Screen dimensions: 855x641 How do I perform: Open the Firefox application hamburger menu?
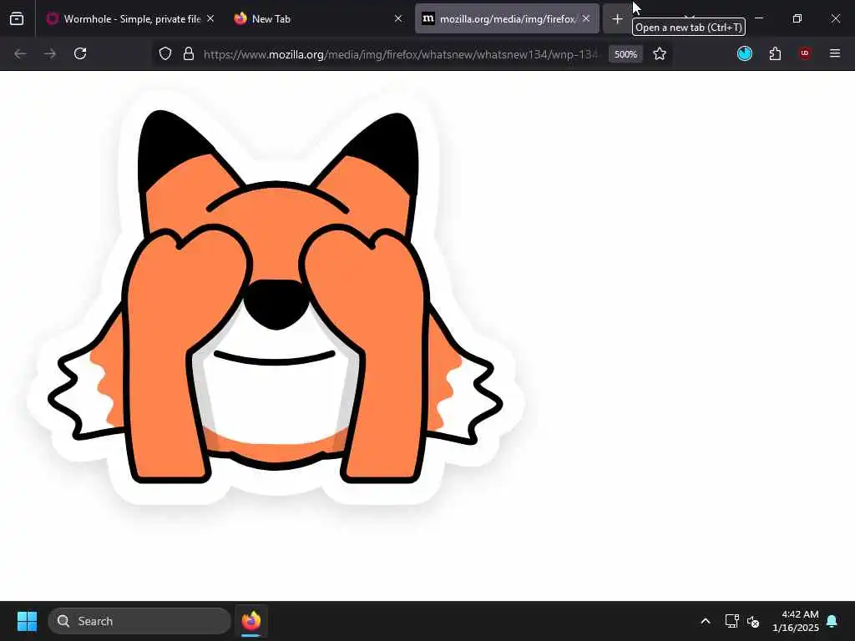pyautogui.click(x=835, y=53)
